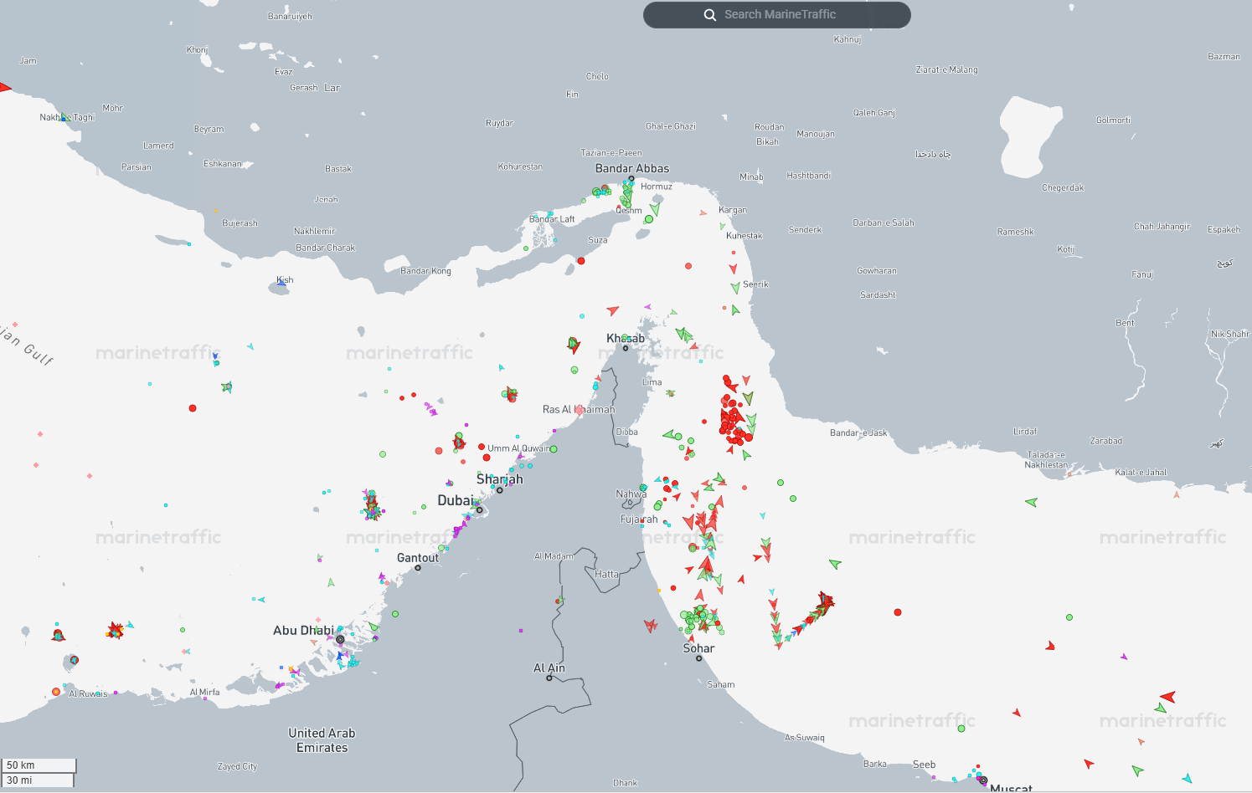
Task: Click the United Arab Emirates label
Action: point(322,740)
